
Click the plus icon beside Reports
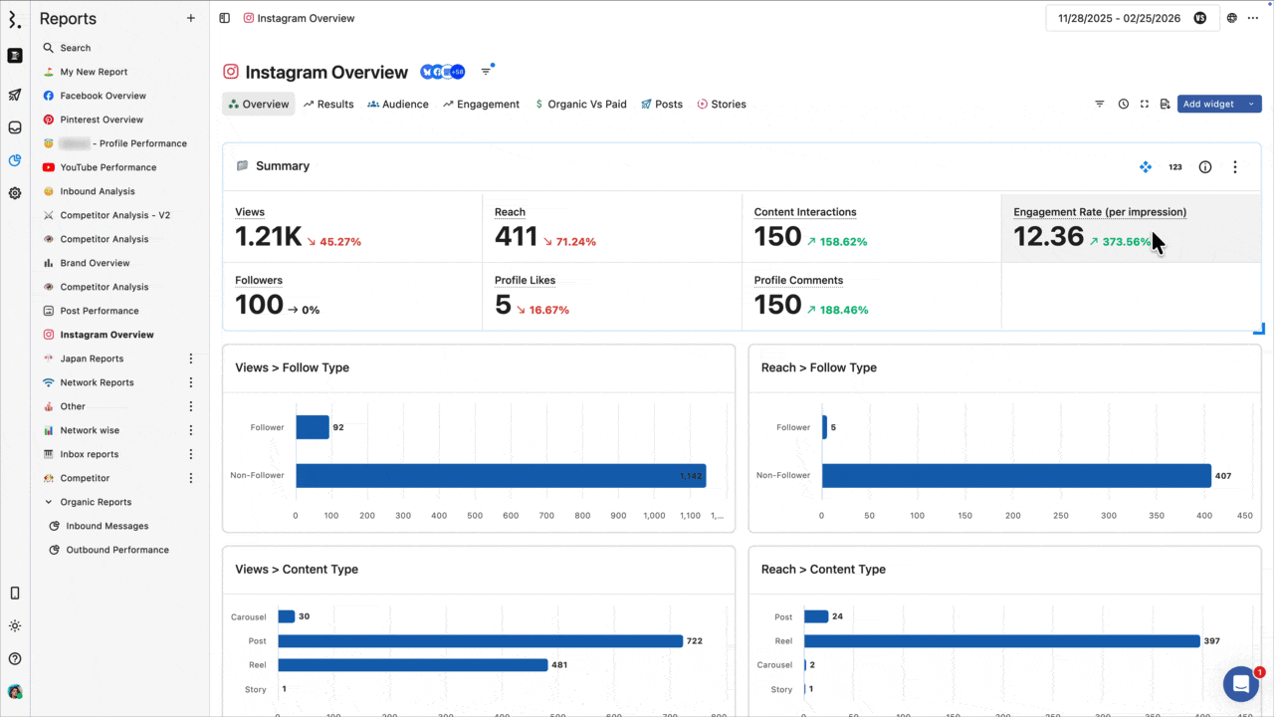pyautogui.click(x=191, y=18)
